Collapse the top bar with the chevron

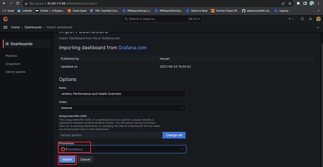318,27
